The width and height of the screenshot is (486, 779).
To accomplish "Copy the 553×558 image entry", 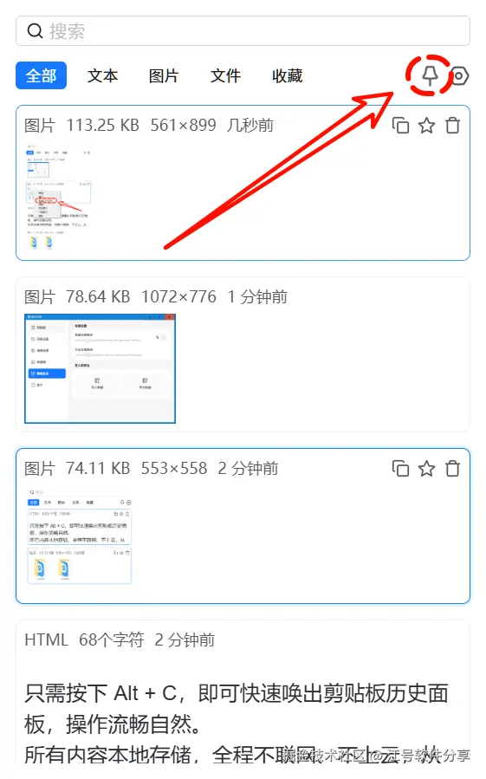I will [400, 469].
